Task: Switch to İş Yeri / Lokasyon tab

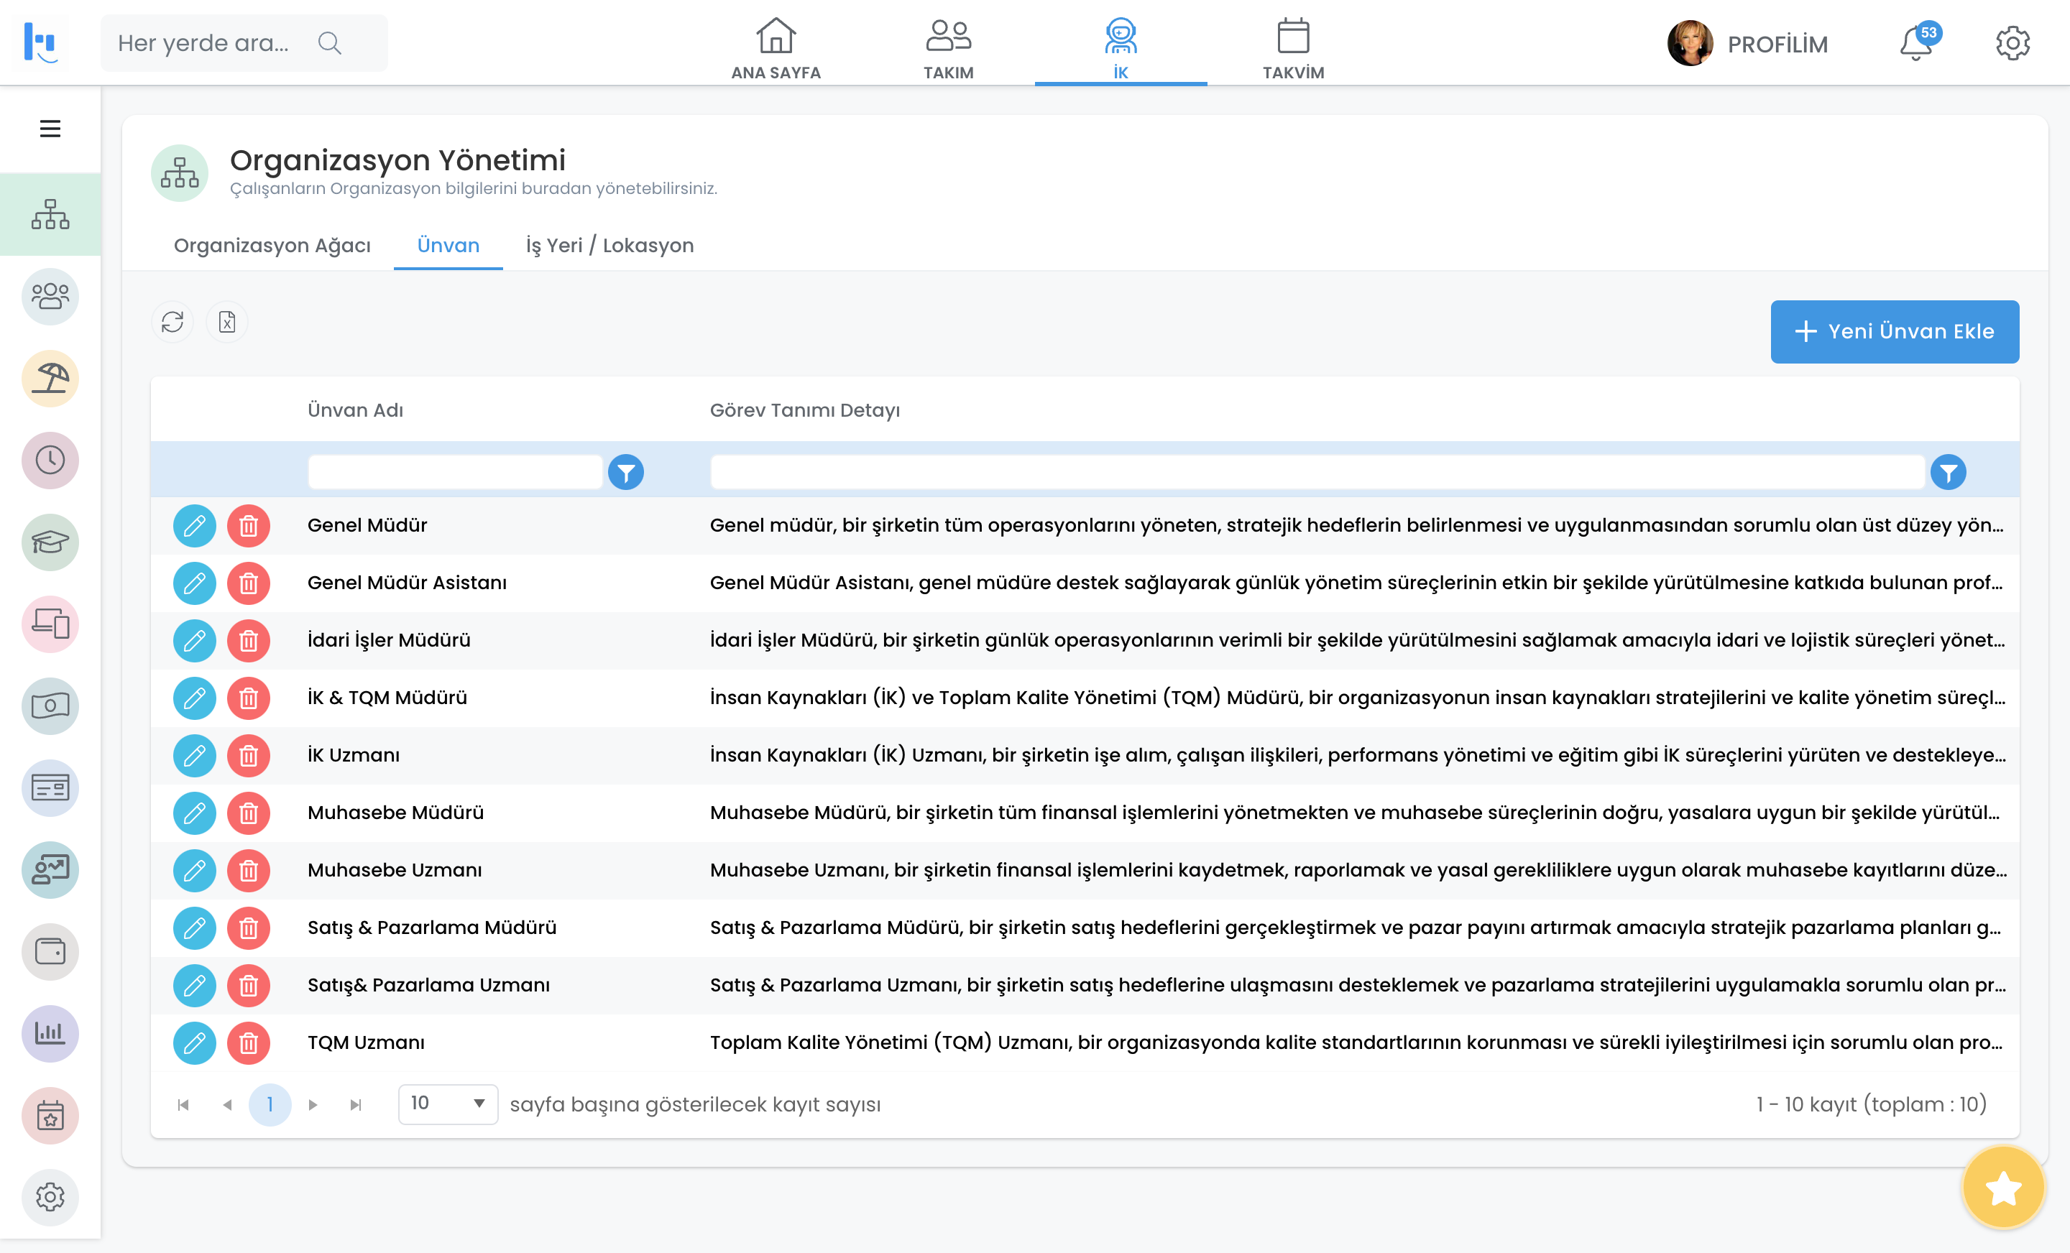Action: [x=610, y=245]
